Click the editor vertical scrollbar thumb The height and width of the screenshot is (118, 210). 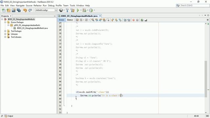coord(206,79)
